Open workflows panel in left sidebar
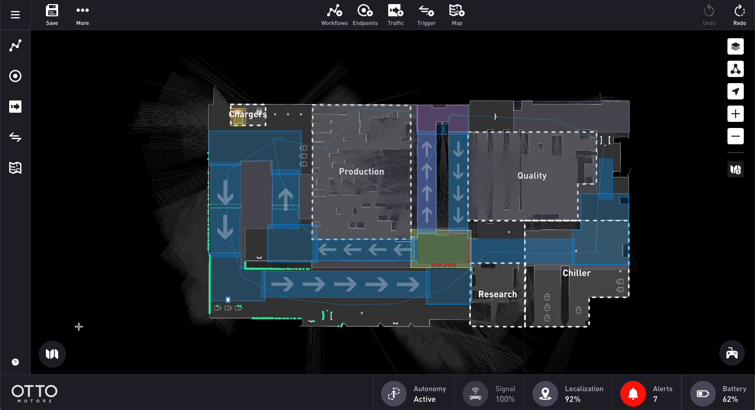The image size is (755, 410). click(x=15, y=45)
